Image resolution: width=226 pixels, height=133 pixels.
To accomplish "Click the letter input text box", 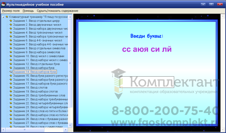I will (147, 82).
